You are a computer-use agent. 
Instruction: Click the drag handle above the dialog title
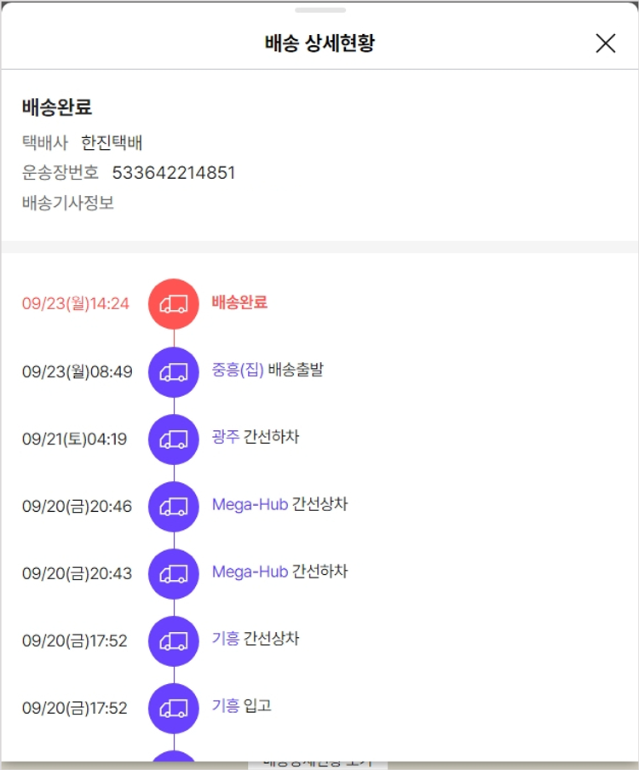pos(319,10)
